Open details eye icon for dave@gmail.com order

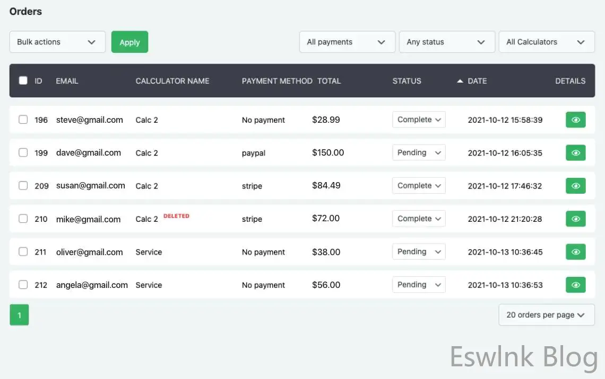pos(575,153)
